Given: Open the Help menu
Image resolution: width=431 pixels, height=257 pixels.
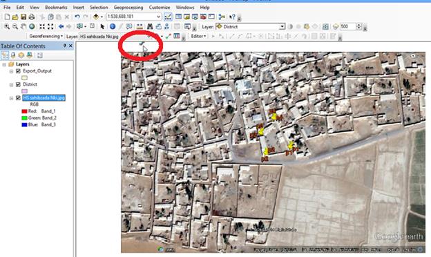Looking at the screenshot, I should 204,8.
